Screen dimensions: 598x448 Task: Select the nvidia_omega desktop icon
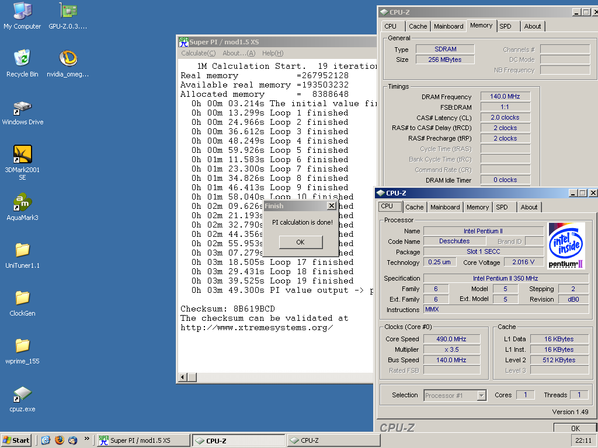click(x=68, y=64)
